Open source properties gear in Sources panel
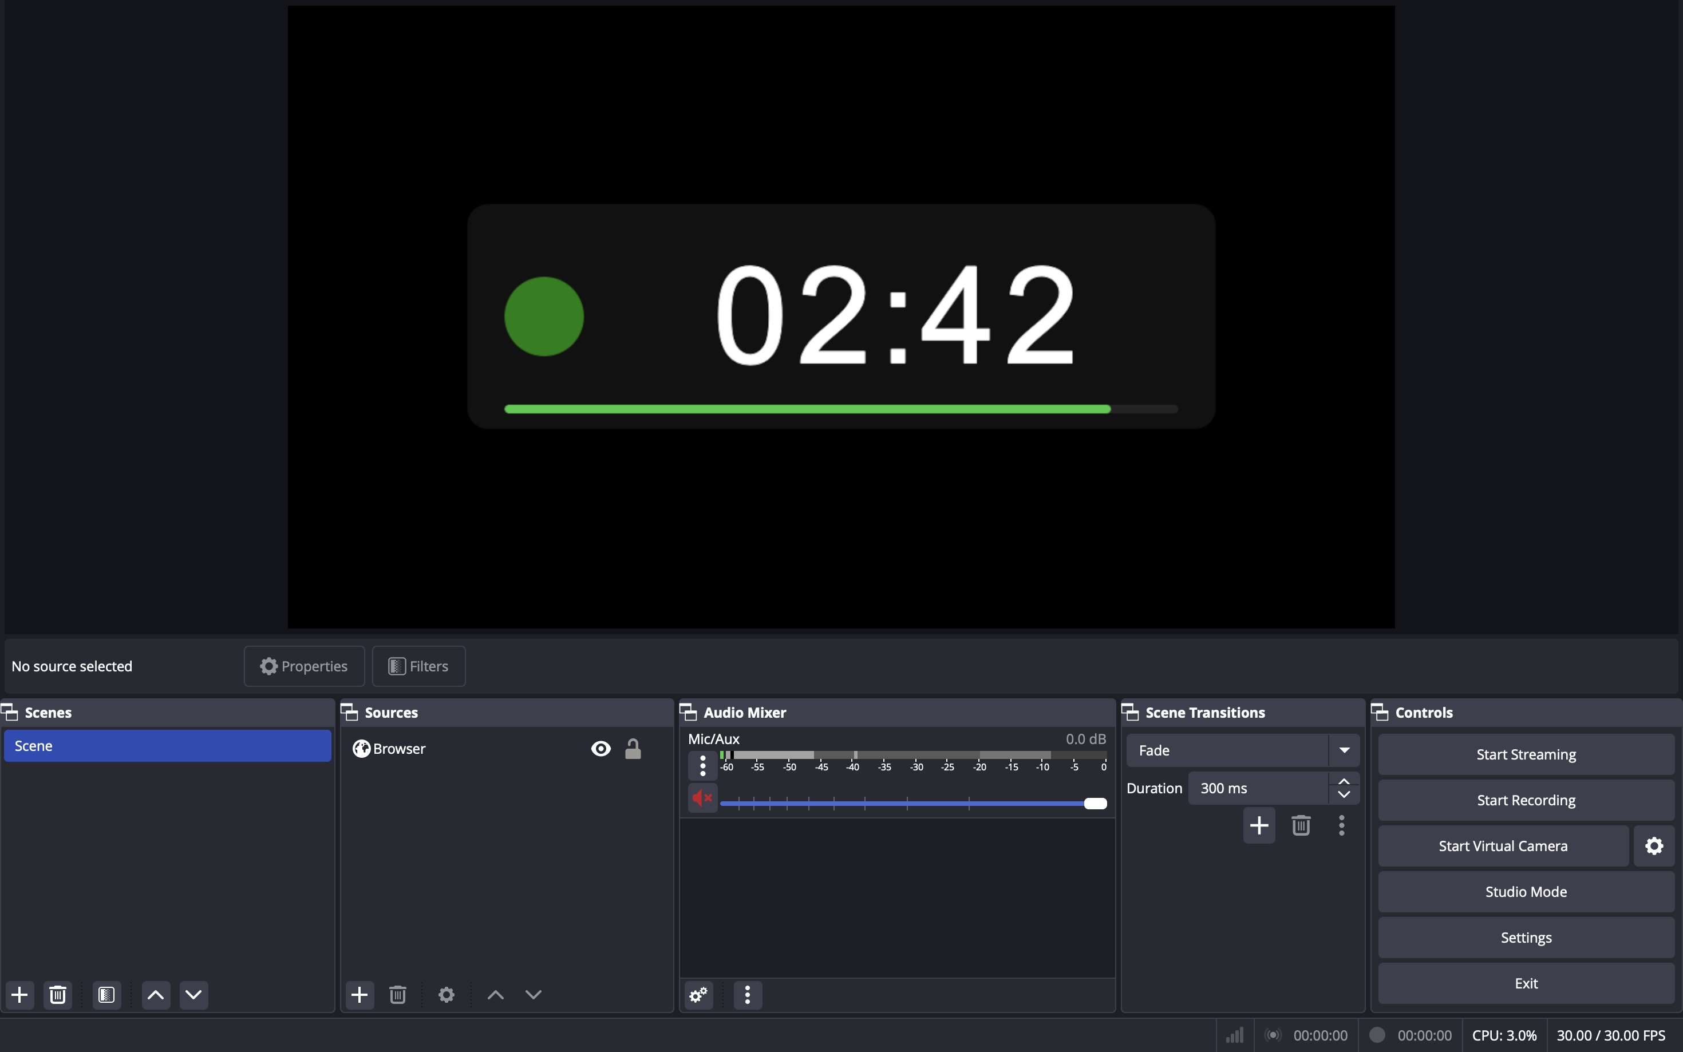The width and height of the screenshot is (1683, 1052). click(446, 994)
